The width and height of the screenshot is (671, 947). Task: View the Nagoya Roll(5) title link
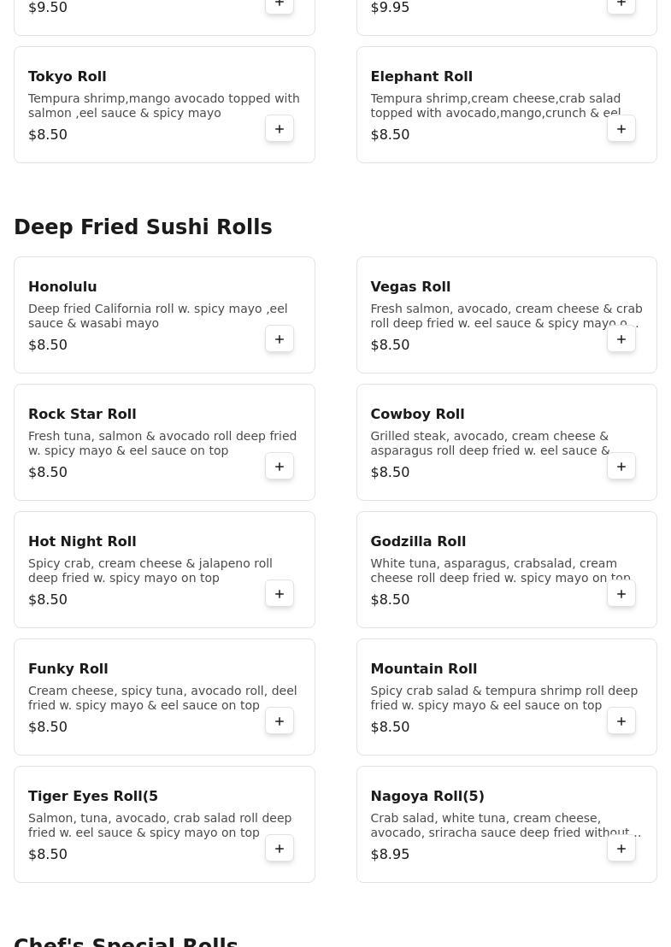pos(427,797)
